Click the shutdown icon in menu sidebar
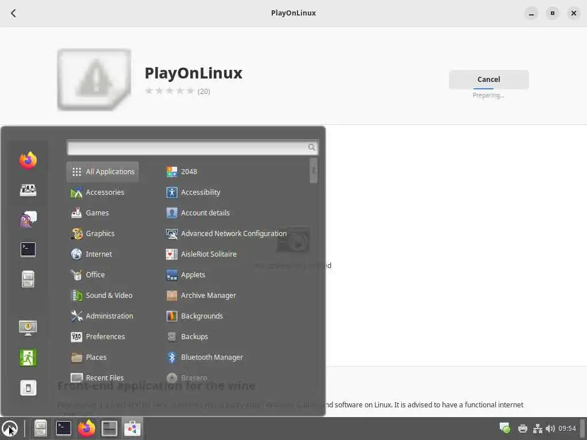Image resolution: width=587 pixels, height=440 pixels. click(28, 388)
